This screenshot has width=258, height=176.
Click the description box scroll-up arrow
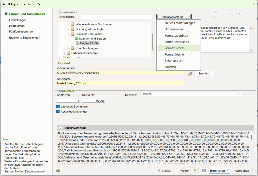(251, 28)
